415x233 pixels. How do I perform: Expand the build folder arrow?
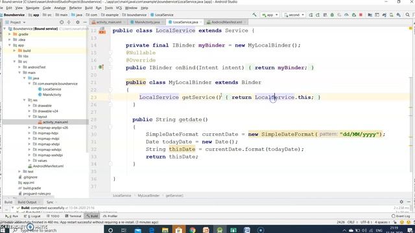click(14, 50)
